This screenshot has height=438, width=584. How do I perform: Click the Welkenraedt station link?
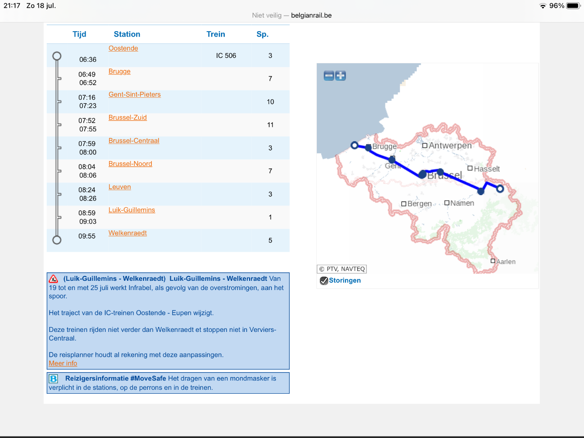[x=128, y=233]
